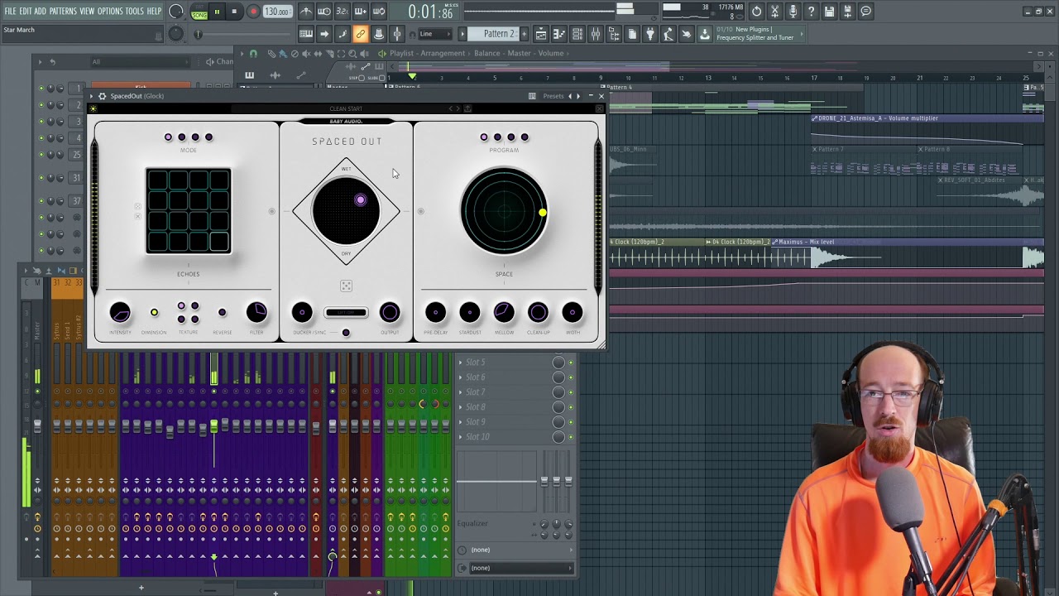Open the plugin picker plug icon
Viewport: 1059px width, 596px height.
click(650, 34)
